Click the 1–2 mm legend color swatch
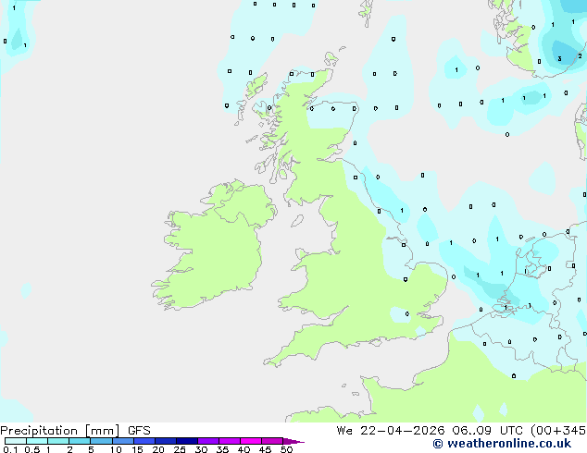Image resolution: width=587 pixels, height=453 pixels. (58, 441)
